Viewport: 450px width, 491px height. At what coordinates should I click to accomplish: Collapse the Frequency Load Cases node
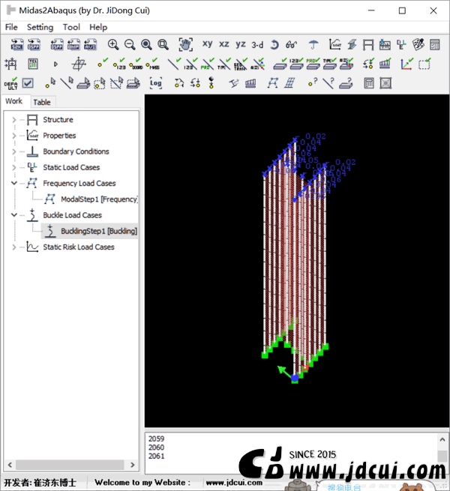pos(14,183)
